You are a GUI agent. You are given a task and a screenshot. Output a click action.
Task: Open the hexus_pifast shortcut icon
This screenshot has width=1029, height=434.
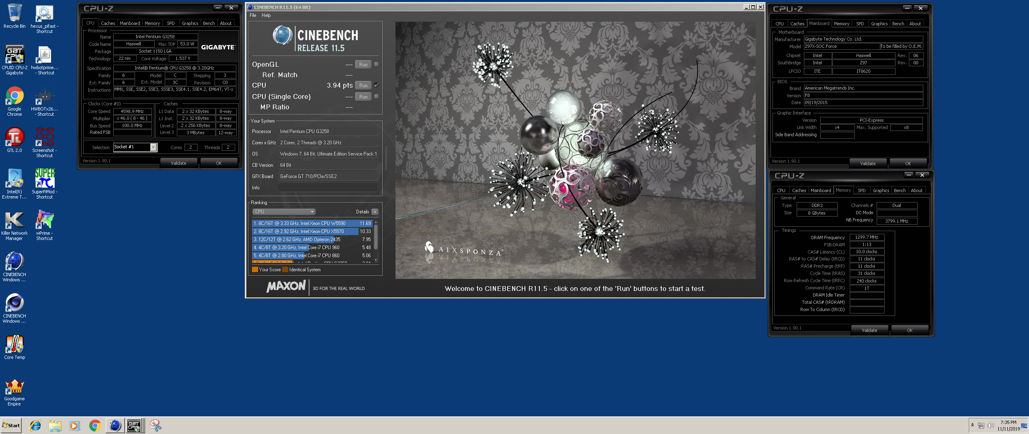44,18
